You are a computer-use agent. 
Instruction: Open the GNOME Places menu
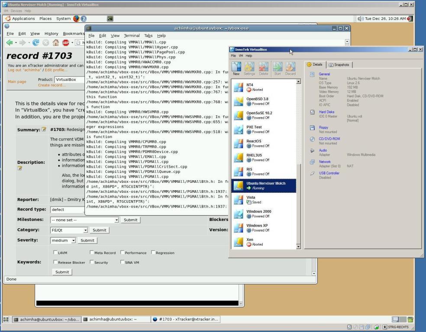point(45,19)
